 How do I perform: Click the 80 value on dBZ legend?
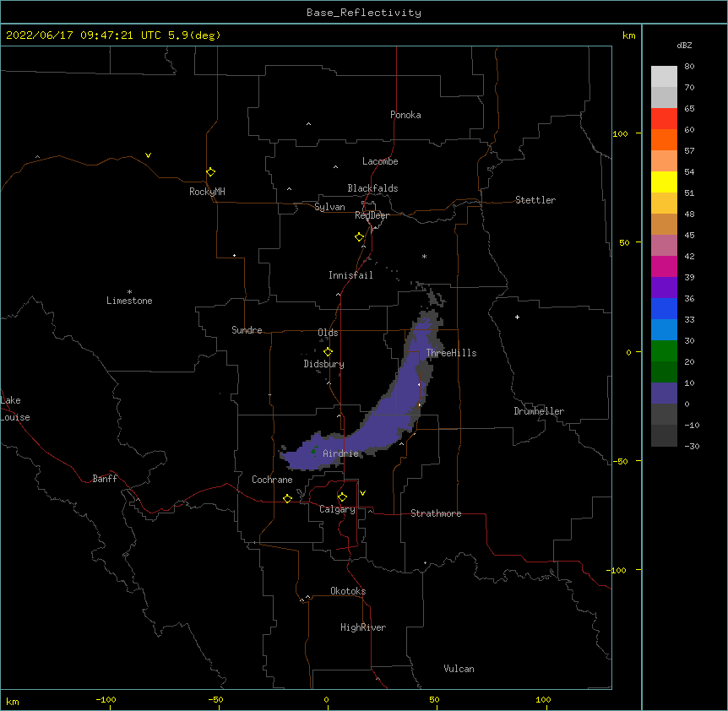(x=689, y=67)
